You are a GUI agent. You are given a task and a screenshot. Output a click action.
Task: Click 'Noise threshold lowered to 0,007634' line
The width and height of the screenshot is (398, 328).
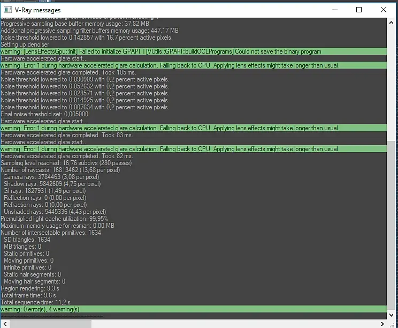[x=85, y=107]
